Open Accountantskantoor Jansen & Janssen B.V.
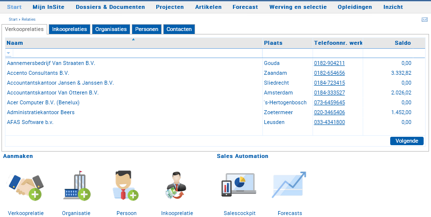The height and width of the screenshot is (217, 431). pyautogui.click(x=60, y=83)
